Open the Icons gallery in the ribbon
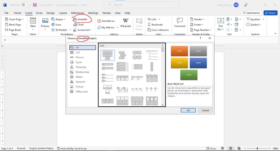The height and width of the screenshot is (151, 280). [x=56, y=24]
